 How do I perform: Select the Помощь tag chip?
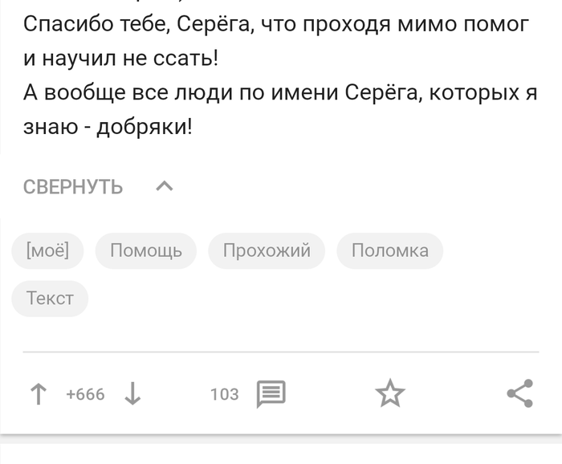point(146,250)
